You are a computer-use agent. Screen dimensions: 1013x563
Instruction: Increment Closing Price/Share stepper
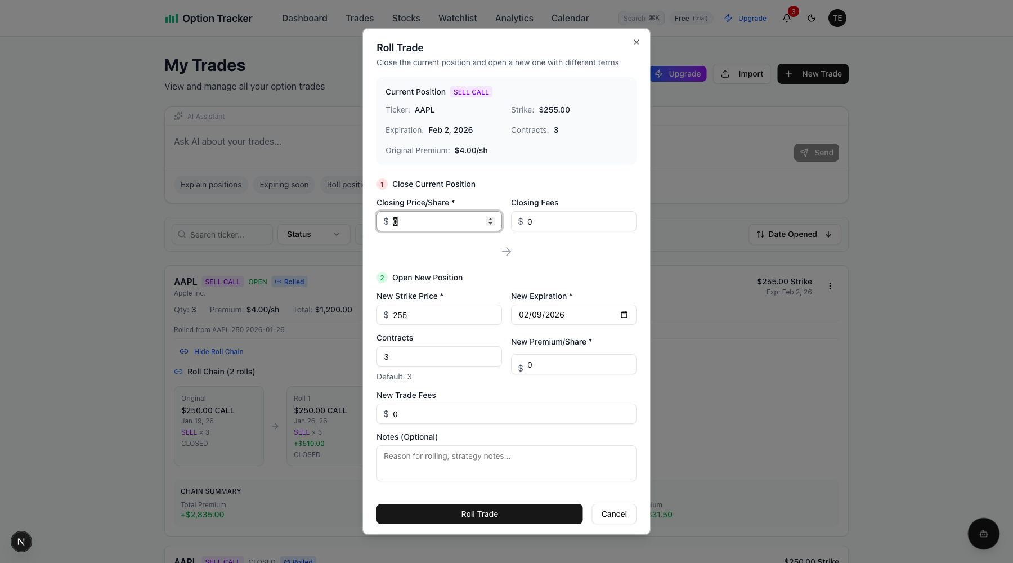tap(491, 219)
